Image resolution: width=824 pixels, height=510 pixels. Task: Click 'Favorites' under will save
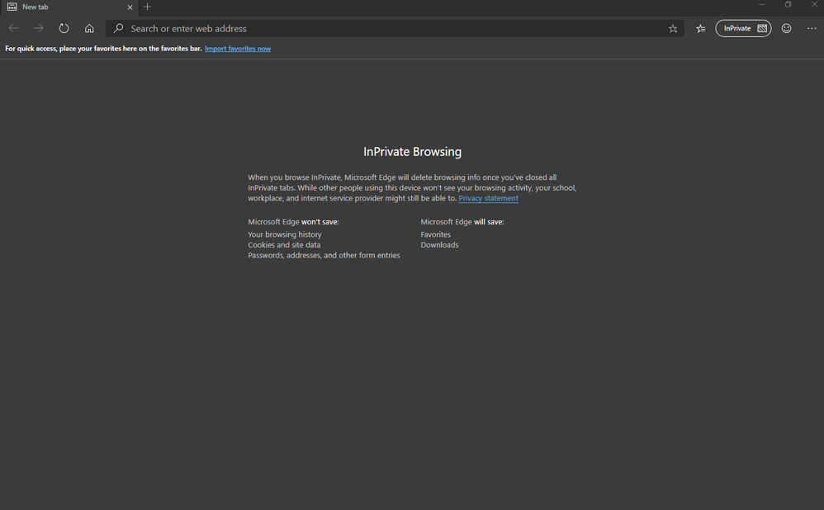click(x=436, y=234)
